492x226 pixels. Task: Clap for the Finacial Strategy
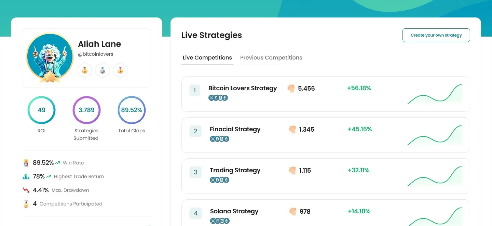[292, 130]
